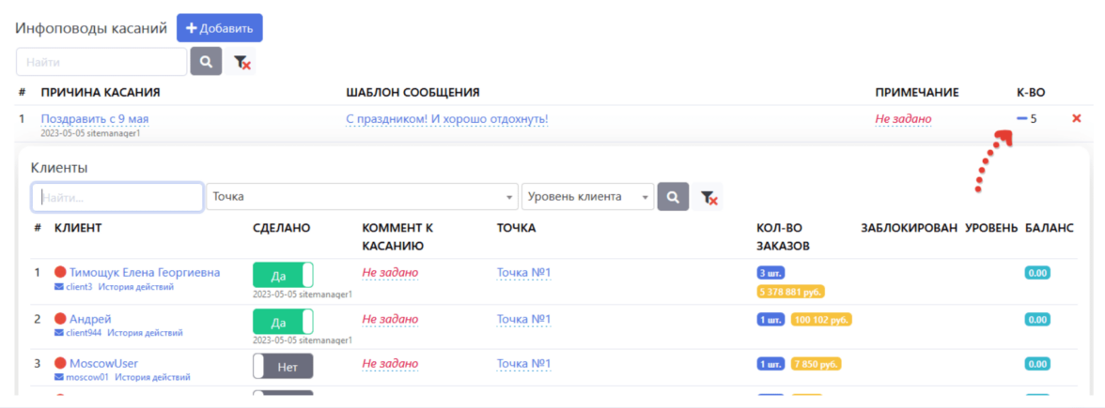The width and height of the screenshot is (1105, 408).
Task: Reset filters in the clients panel
Action: tap(709, 198)
